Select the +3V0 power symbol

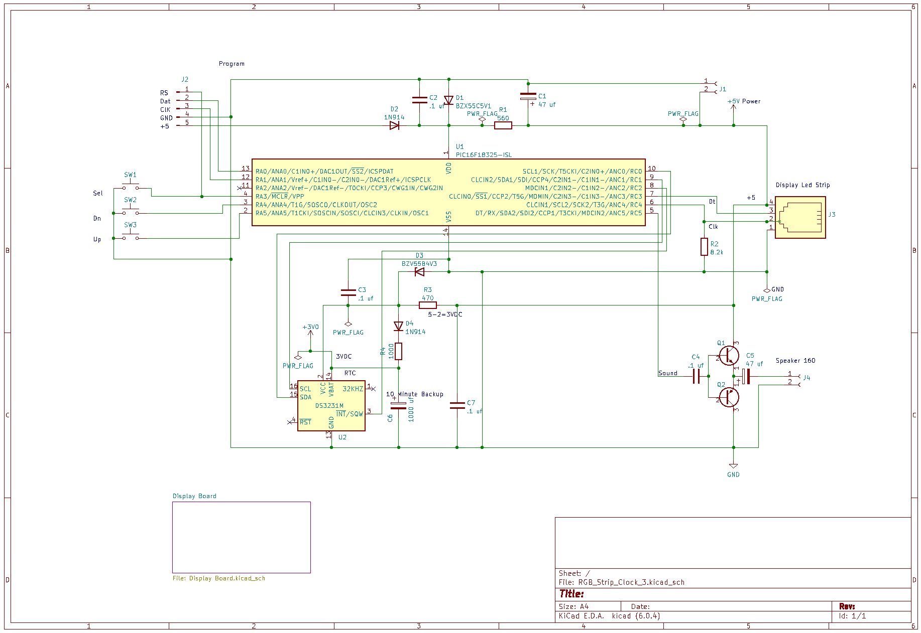(x=310, y=331)
